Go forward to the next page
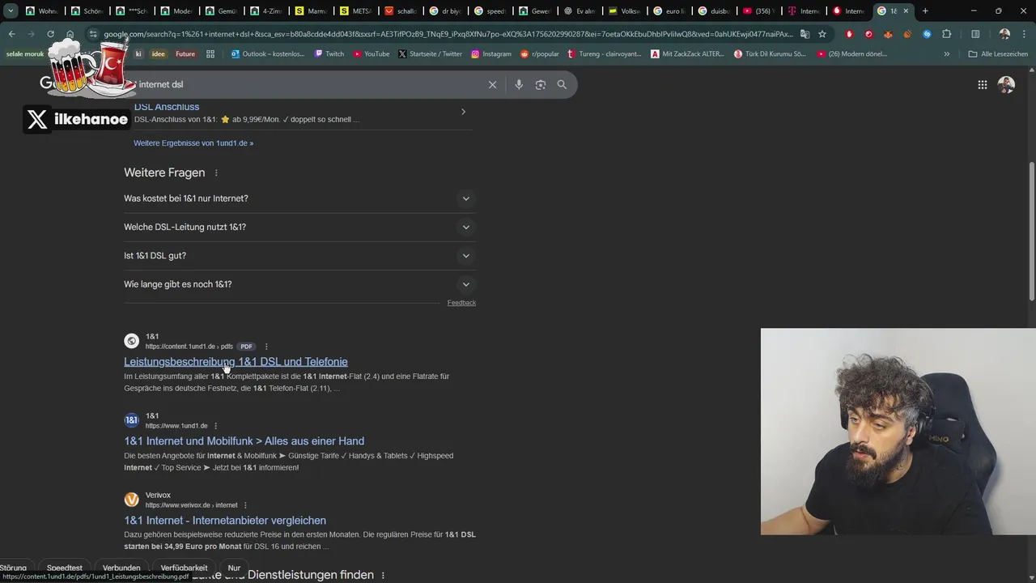The height and width of the screenshot is (583, 1036). pyautogui.click(x=31, y=34)
